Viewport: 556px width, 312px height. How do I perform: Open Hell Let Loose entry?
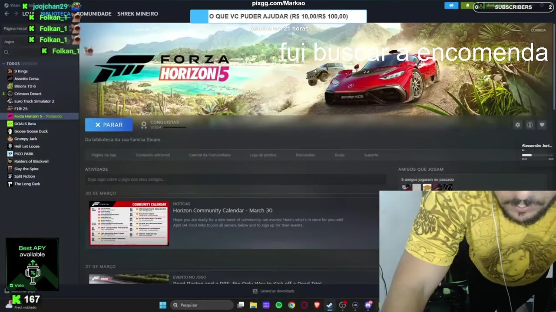coord(27,146)
